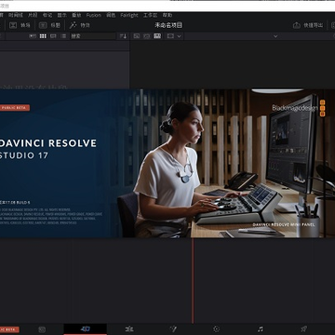Screen dimensions: 335x335
Task: Open the 时间线 menu
Action: (x=16, y=15)
